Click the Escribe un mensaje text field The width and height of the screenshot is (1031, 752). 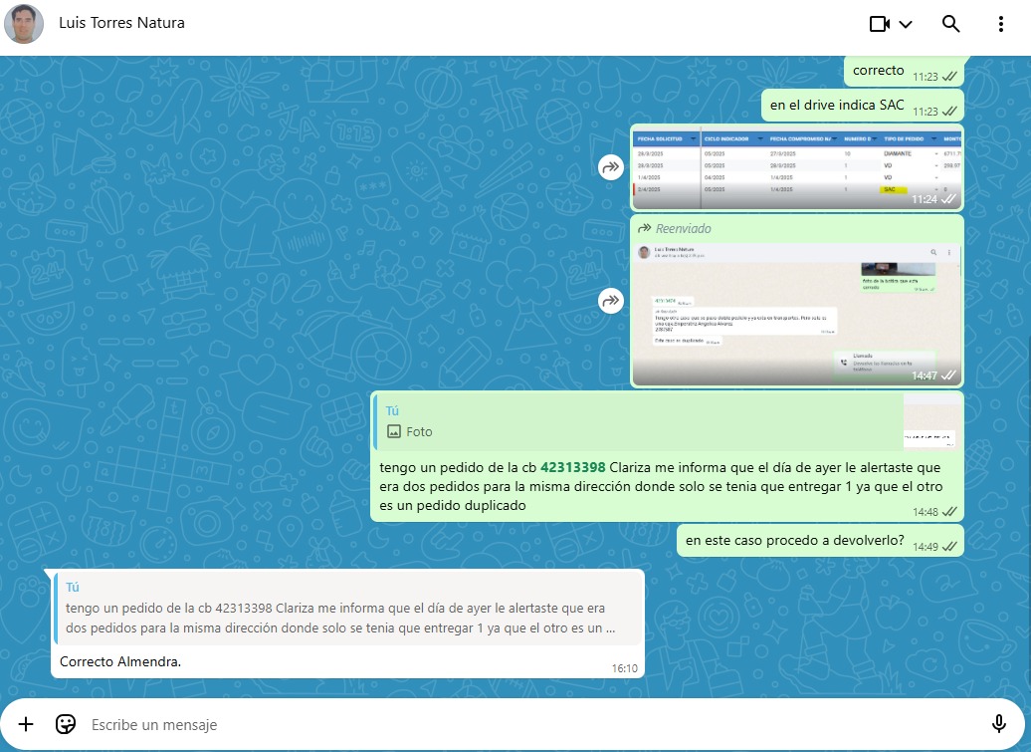pos(517,725)
